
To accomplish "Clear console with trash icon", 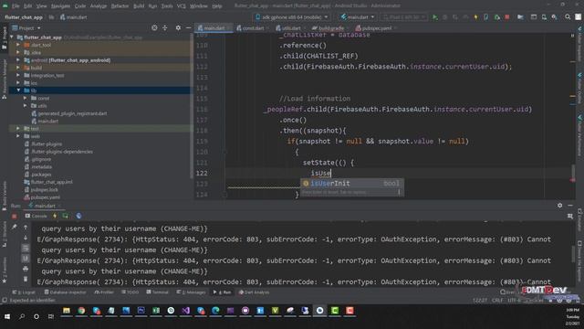I will [26, 279].
